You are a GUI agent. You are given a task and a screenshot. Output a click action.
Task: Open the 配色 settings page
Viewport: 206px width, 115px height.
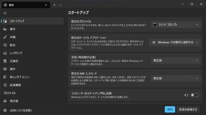[x=32, y=45]
